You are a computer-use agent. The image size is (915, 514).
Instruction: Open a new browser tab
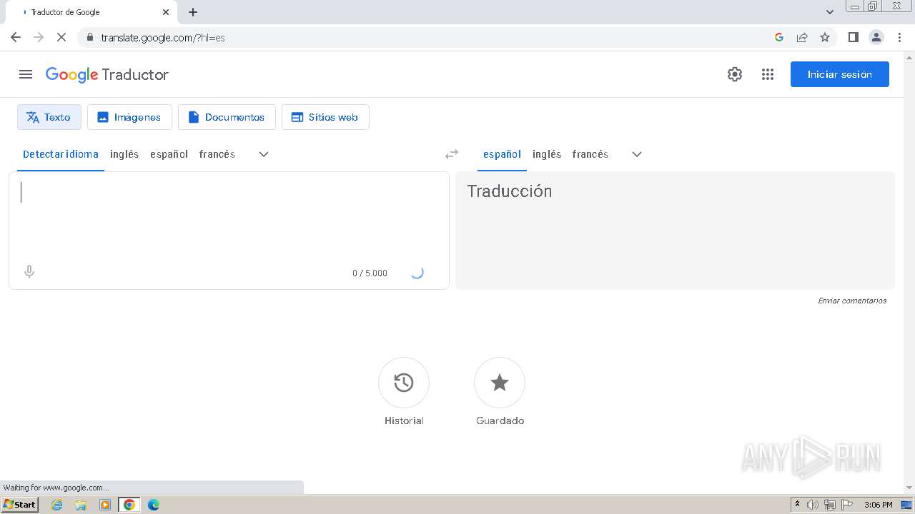[x=193, y=12]
